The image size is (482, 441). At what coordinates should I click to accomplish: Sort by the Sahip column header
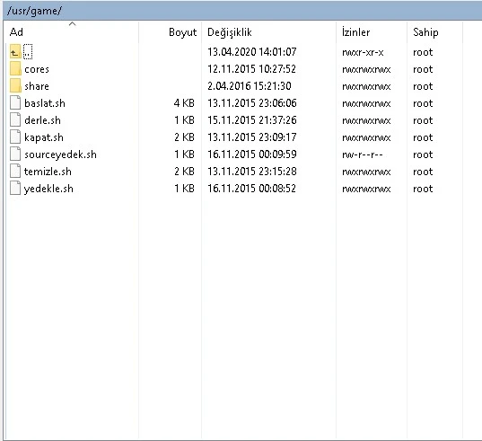434,32
